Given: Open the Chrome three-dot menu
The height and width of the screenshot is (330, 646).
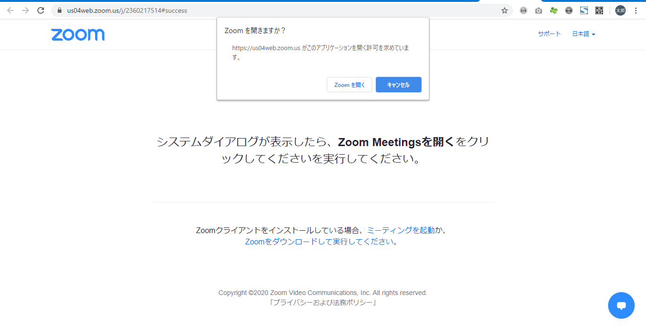Looking at the screenshot, I should [x=636, y=10].
